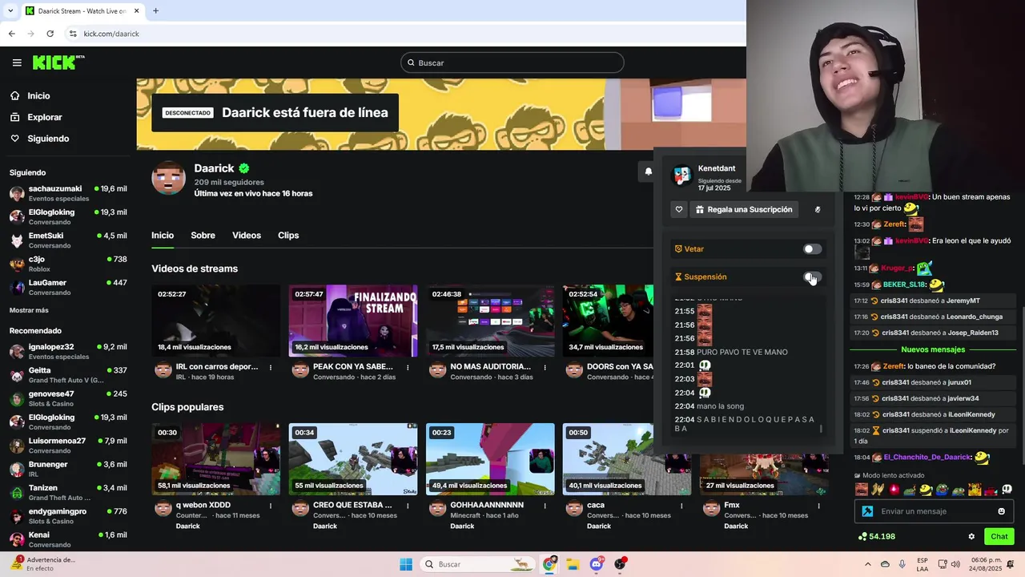Image resolution: width=1025 pixels, height=577 pixels.
Task: Show hidden system tray icons
Action: pyautogui.click(x=867, y=564)
